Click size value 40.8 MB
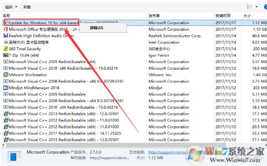Image resolution: width=267 pixels, height=166 pixels. click(x=259, y=36)
